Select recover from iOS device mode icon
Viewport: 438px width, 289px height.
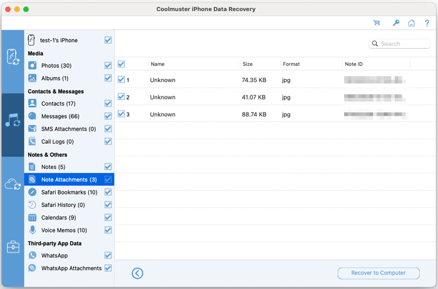13,57
